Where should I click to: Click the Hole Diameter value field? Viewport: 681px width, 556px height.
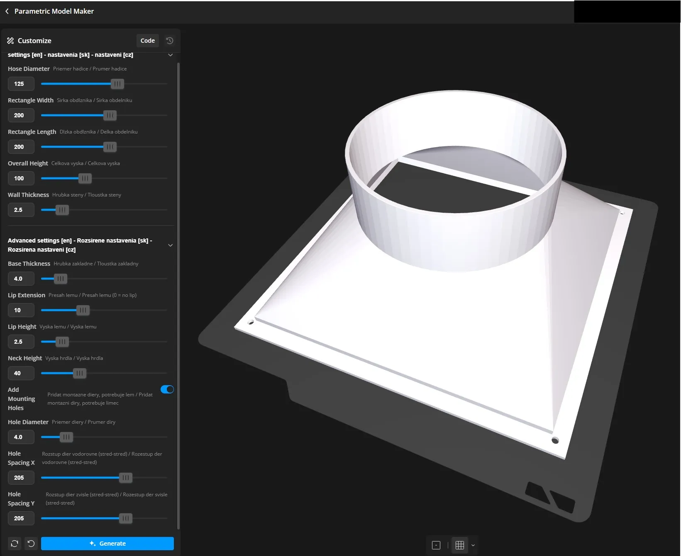click(21, 437)
